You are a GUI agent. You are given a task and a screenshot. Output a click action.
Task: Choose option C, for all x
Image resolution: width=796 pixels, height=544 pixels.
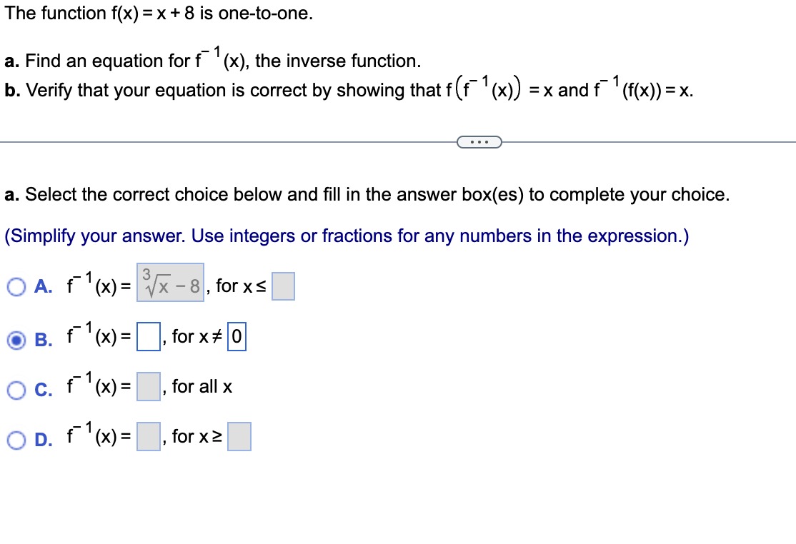pyautogui.click(x=16, y=390)
